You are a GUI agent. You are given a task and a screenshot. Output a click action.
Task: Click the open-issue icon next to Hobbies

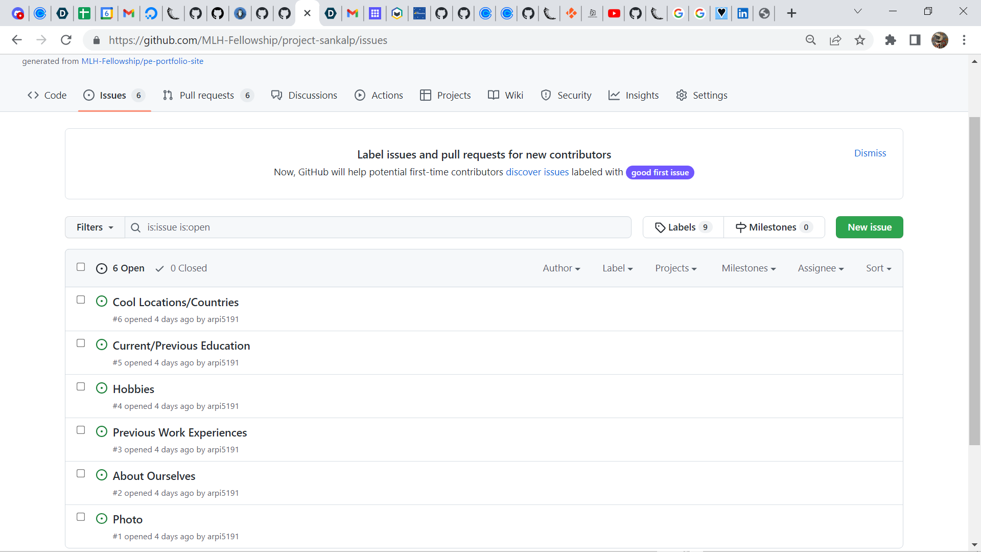(102, 388)
